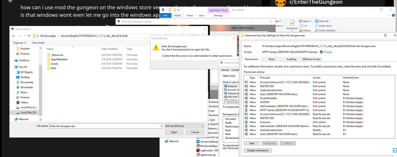Select the lightworks.zip file in Explorer

coord(206,155)
